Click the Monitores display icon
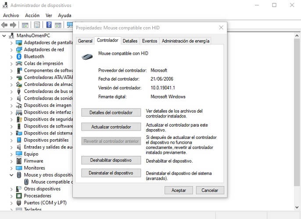This screenshot has width=301, height=219. (19, 168)
